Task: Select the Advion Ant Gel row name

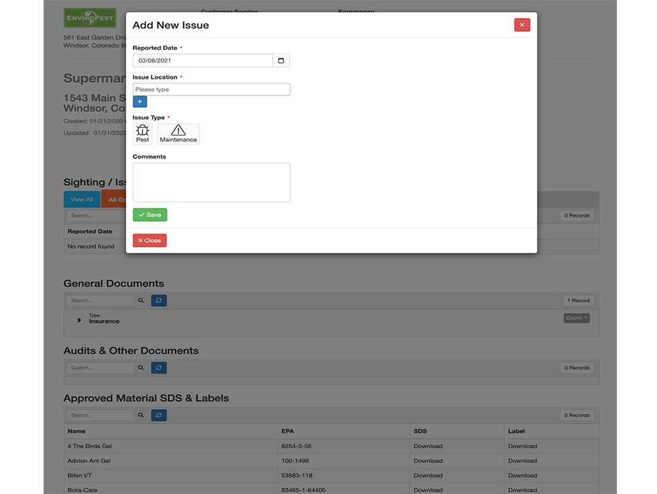Action: click(x=89, y=461)
